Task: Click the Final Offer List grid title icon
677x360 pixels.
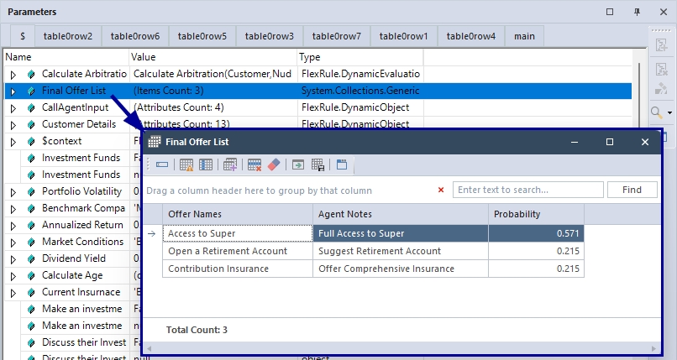Action: 155,142
